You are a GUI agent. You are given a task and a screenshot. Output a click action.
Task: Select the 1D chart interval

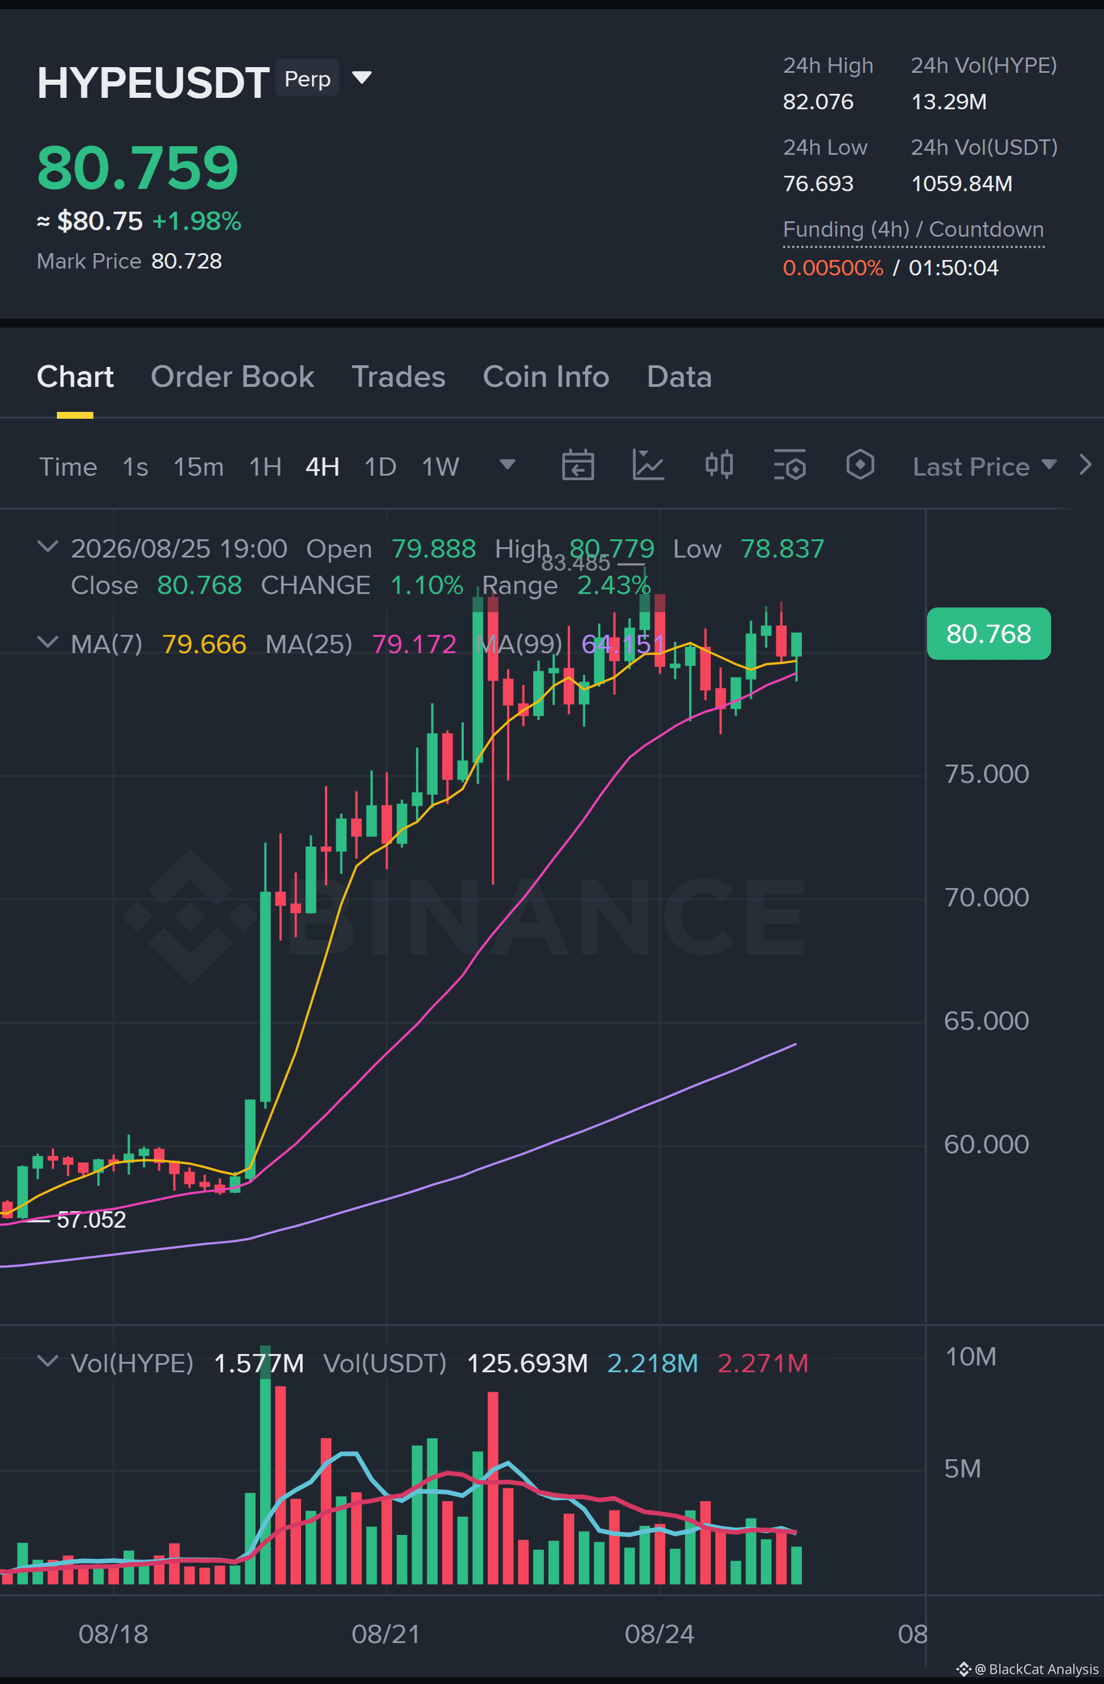pos(380,467)
